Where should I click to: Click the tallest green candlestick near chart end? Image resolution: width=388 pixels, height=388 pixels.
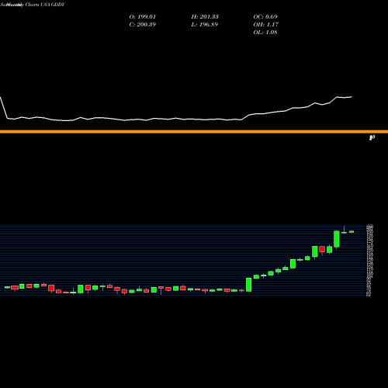(x=337, y=239)
